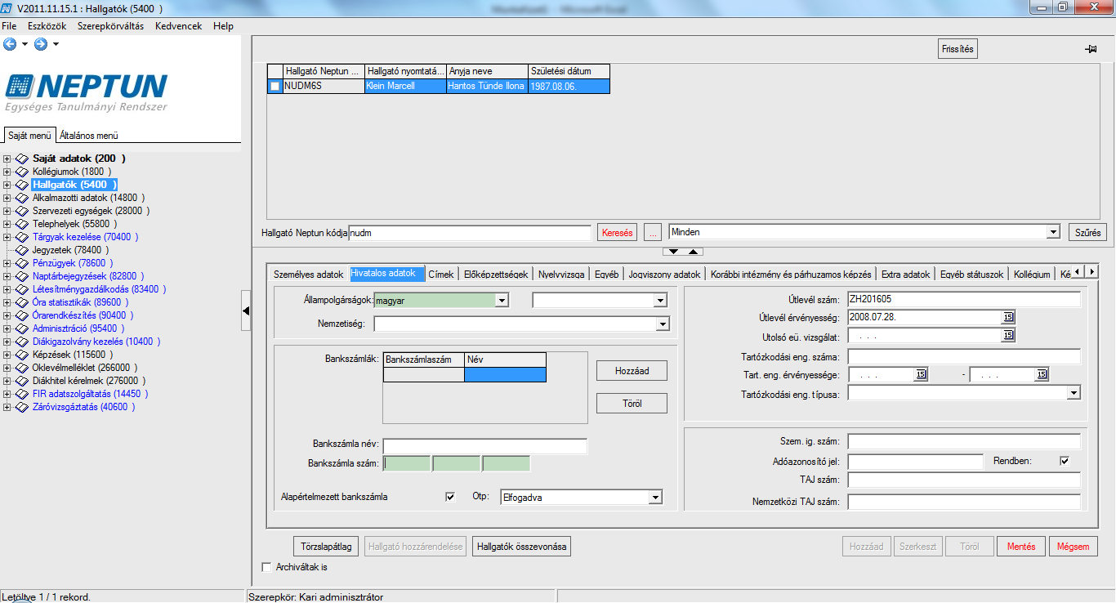Viewport: 1116px width, 603px height.
Task: Click the TAJ szám input field
Action: [964, 480]
